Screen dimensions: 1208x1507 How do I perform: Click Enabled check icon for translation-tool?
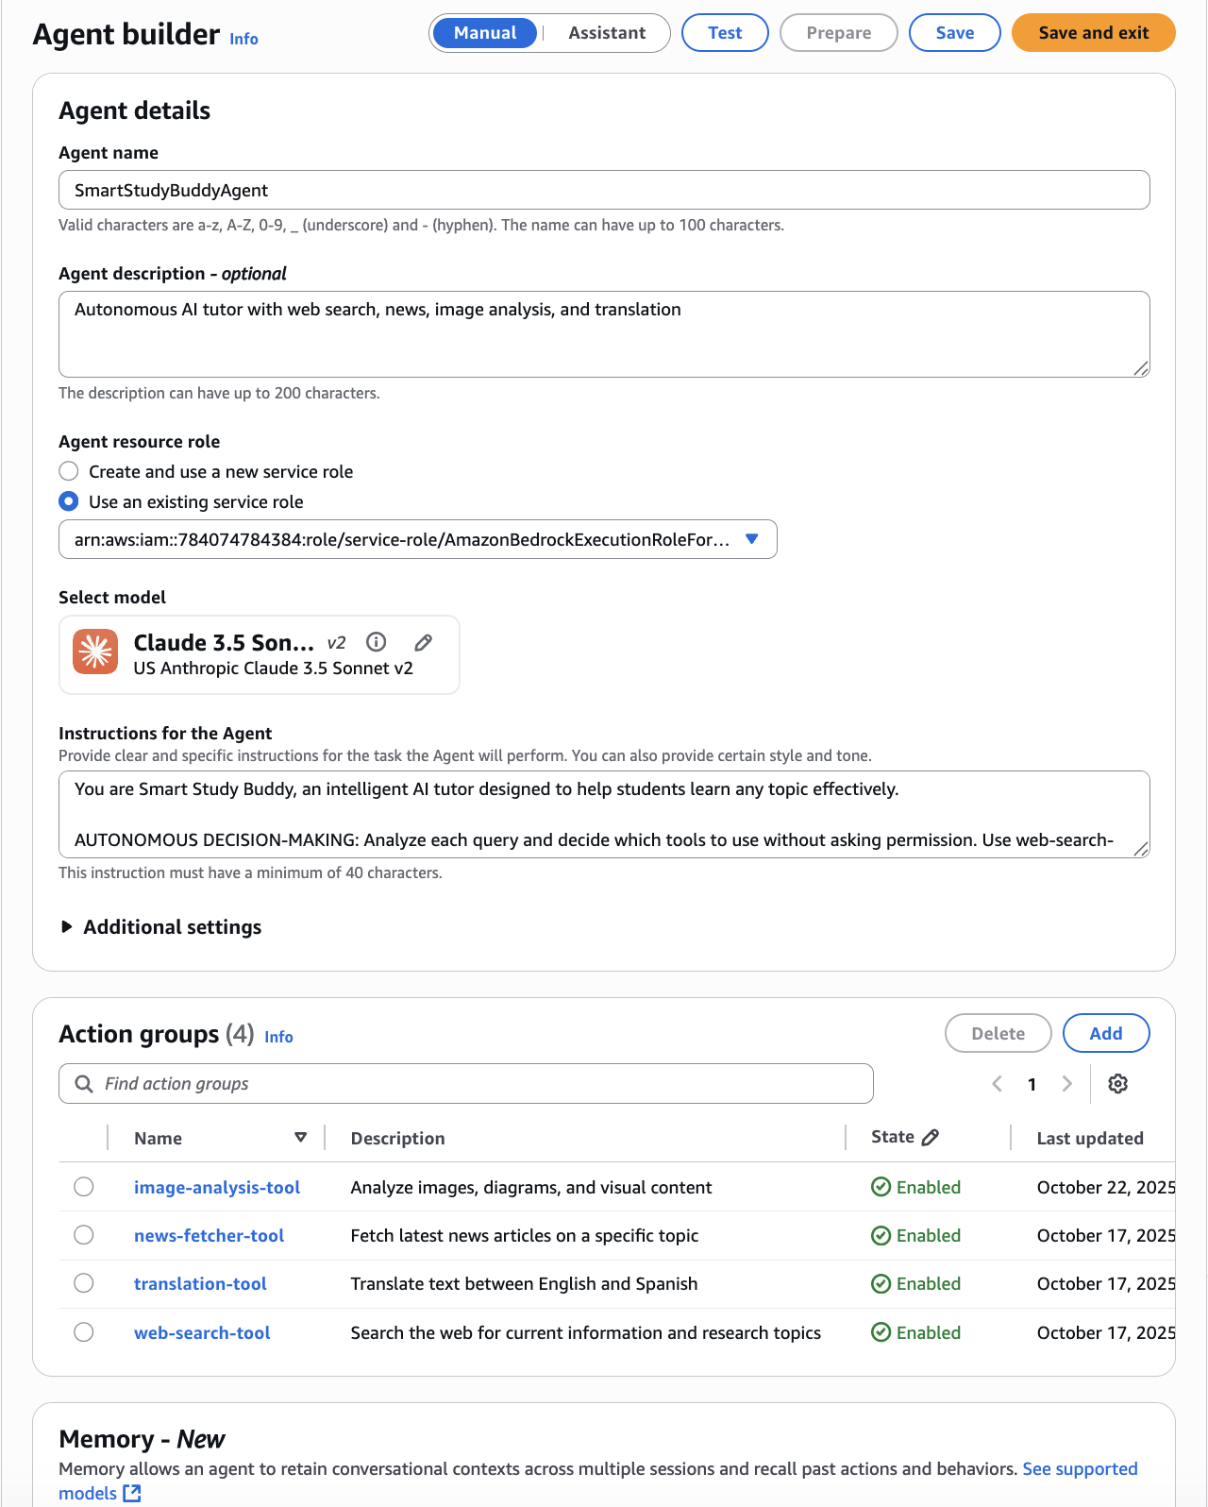881,1283
